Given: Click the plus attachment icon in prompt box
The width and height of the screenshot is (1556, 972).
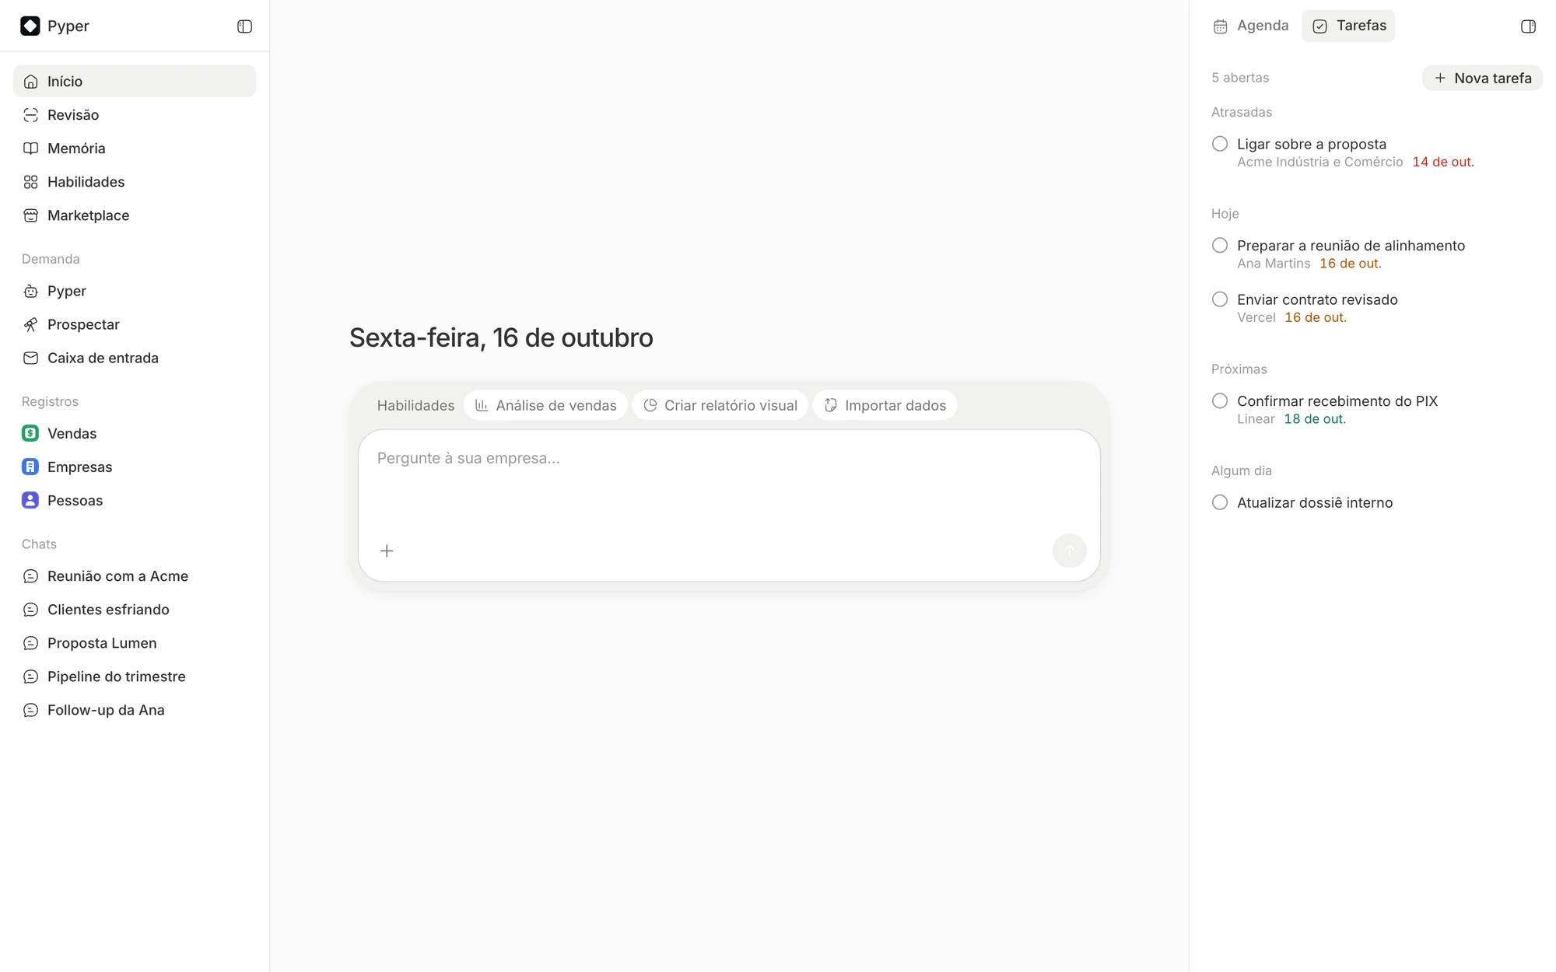Looking at the screenshot, I should 387,551.
